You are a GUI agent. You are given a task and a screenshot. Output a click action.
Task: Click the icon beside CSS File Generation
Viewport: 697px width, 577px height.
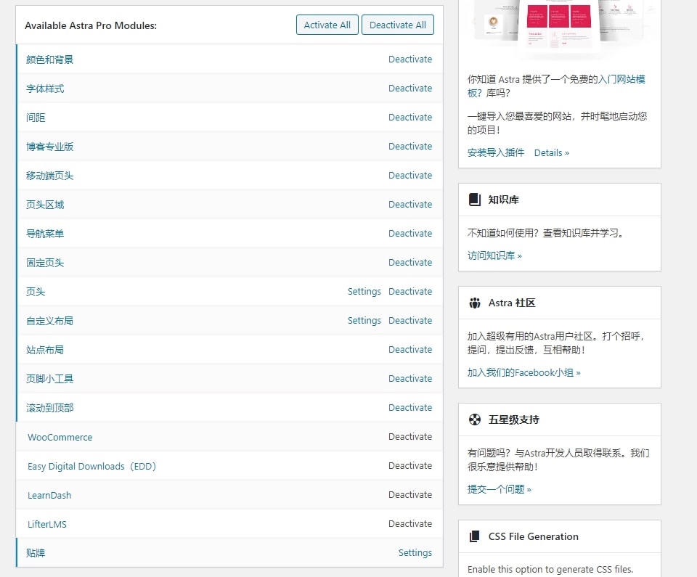476,536
